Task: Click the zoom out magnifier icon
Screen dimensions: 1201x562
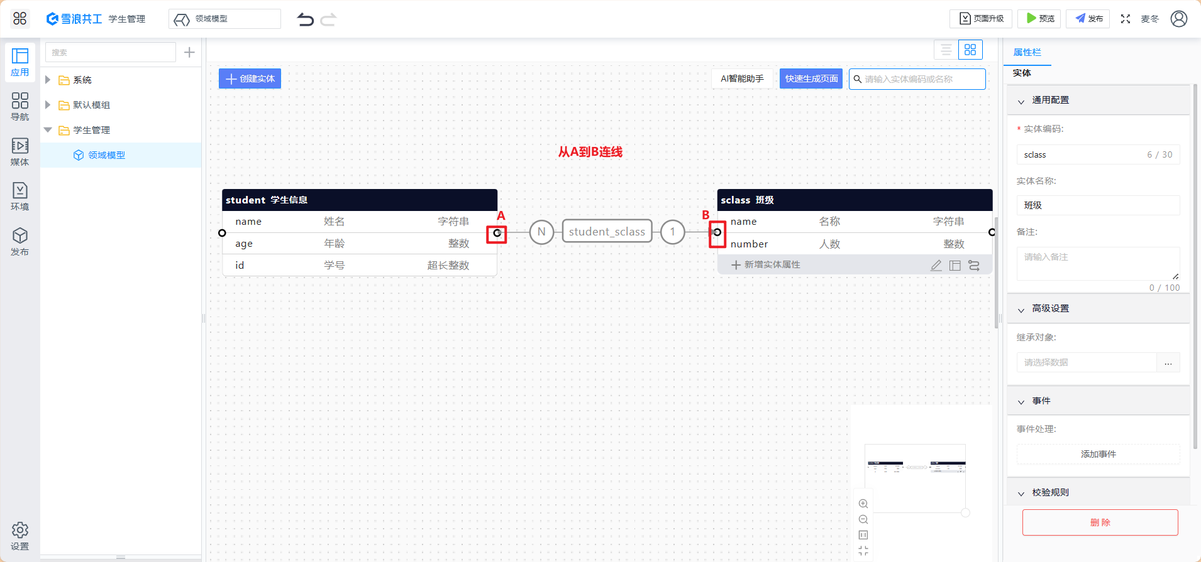Action: [863, 519]
